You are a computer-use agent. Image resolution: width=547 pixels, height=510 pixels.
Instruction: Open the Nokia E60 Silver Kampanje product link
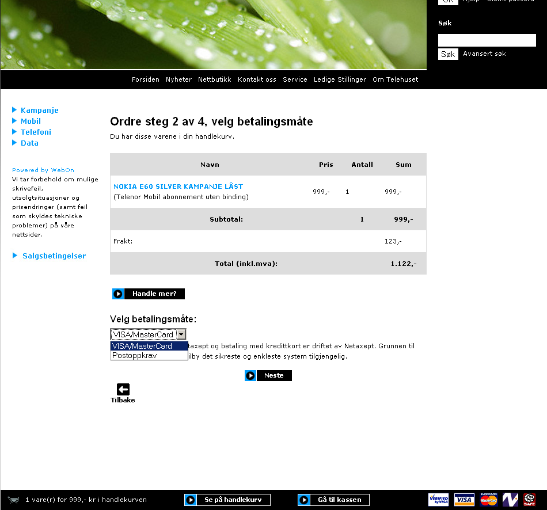[178, 187]
